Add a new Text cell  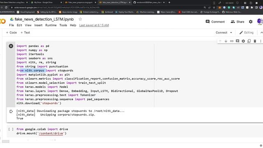click(x=25, y=32)
